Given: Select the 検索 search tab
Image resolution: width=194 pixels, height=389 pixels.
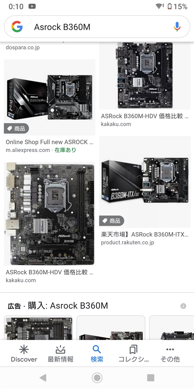Looking at the screenshot, I should click(x=97, y=354).
